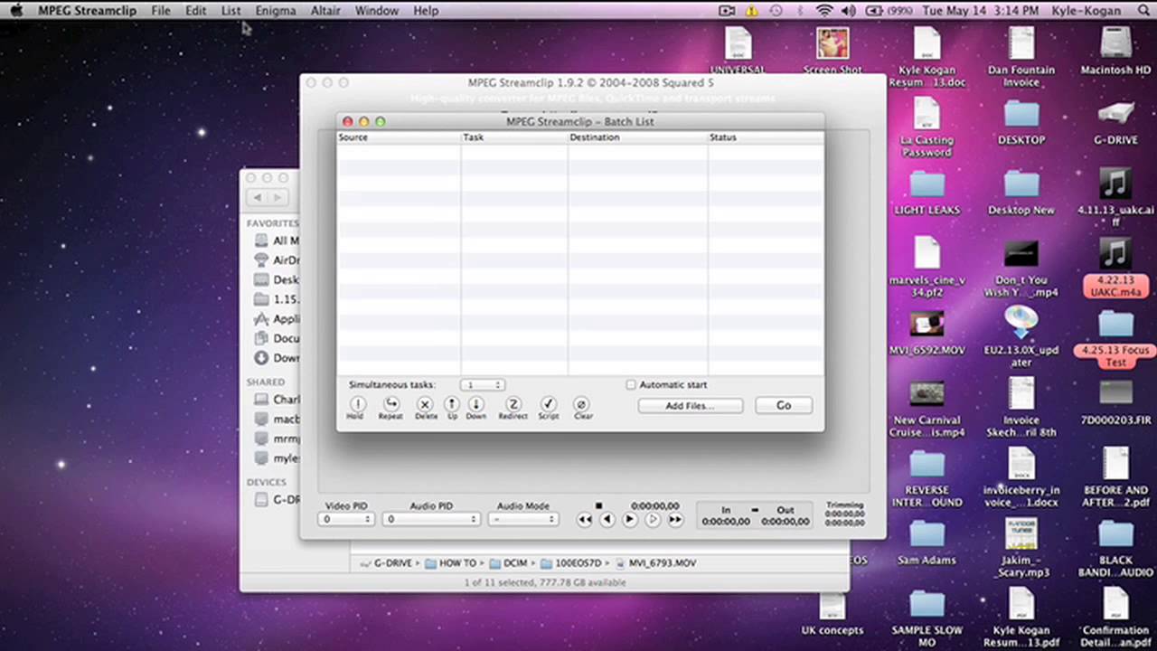Click the fast-forward playback button
This screenshot has width=1157, height=651.
pos(675,520)
